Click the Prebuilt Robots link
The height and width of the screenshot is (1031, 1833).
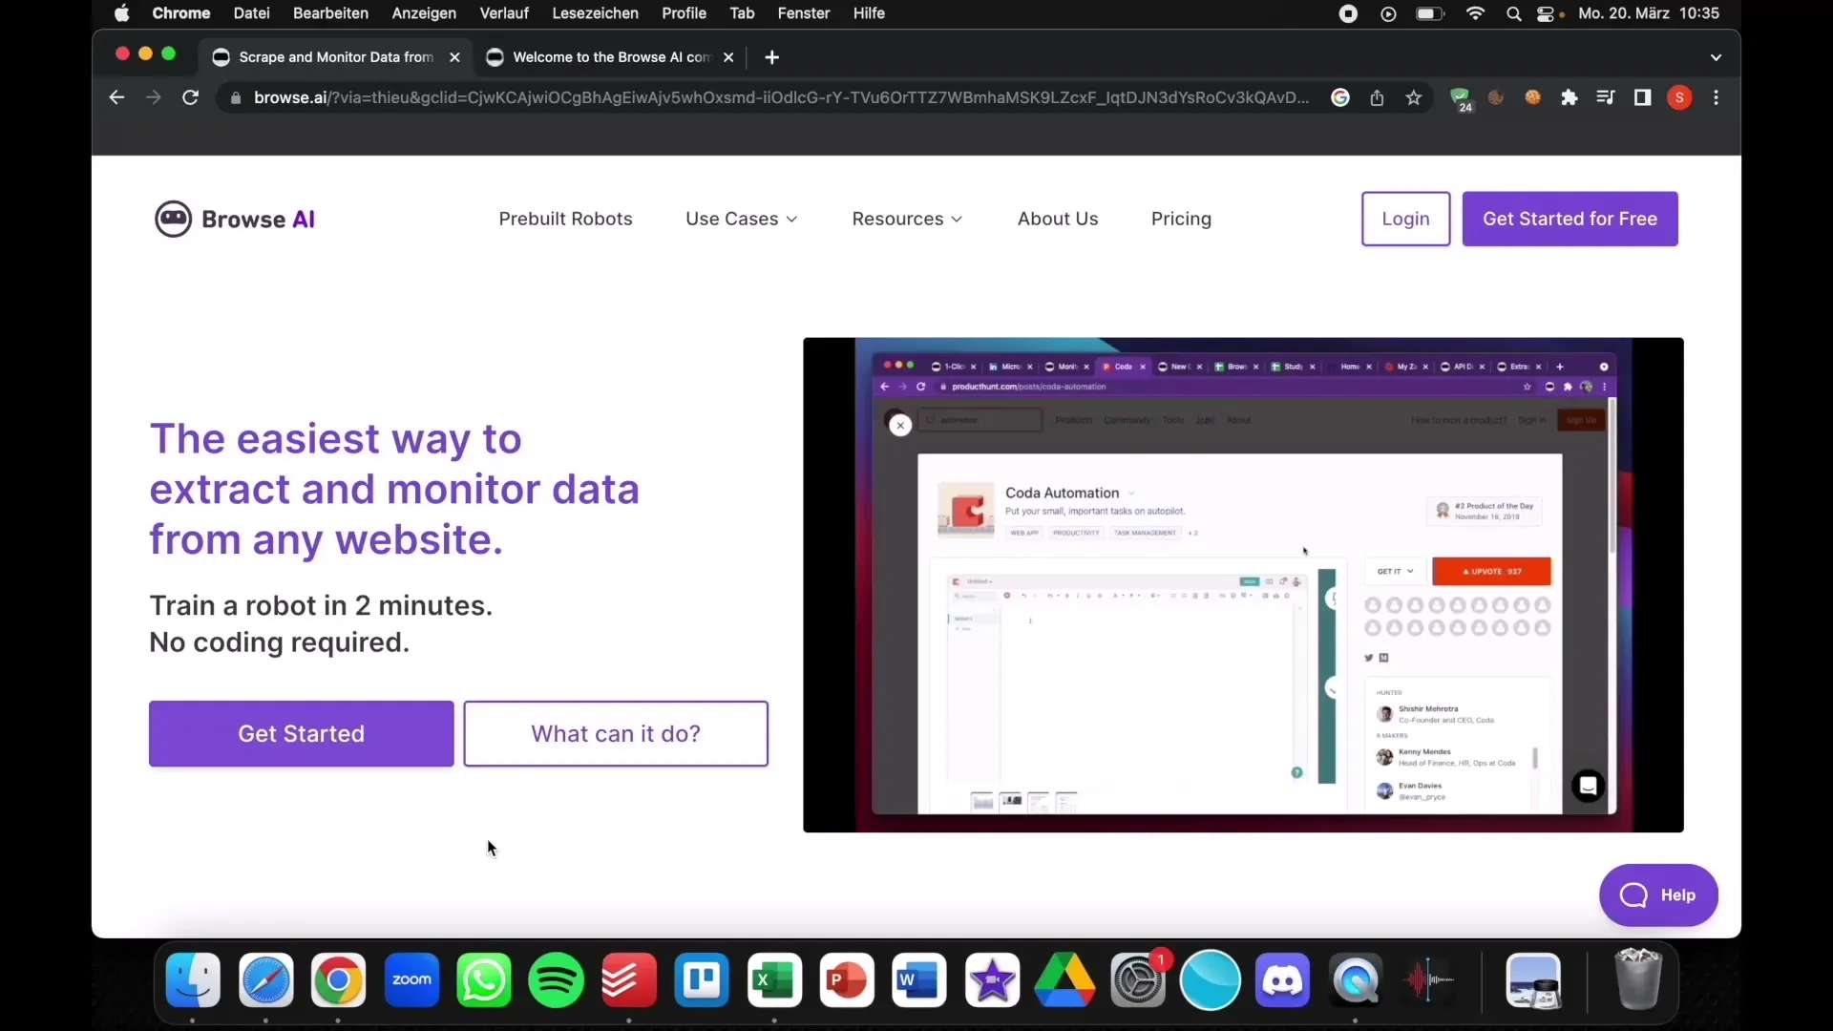click(x=565, y=218)
